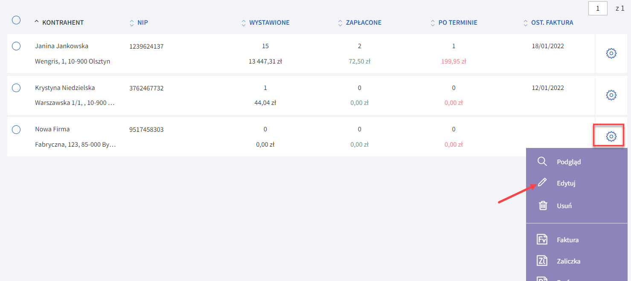The image size is (631, 281).
Task: Click the page number input field
Action: coord(598,9)
